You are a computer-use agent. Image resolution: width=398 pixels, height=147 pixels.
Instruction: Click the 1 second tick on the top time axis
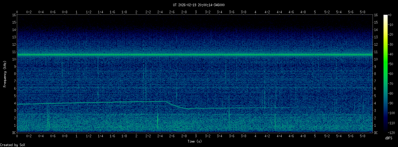tap(77, 12)
